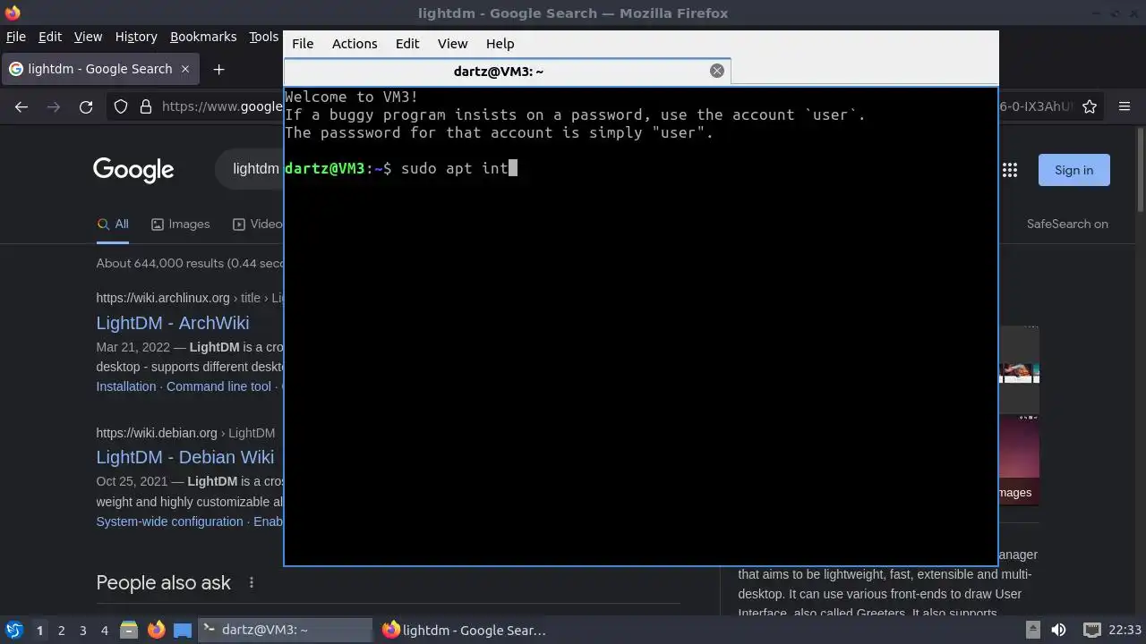The width and height of the screenshot is (1146, 644).
Task: Open the network status tray icon
Action: (x=1091, y=630)
